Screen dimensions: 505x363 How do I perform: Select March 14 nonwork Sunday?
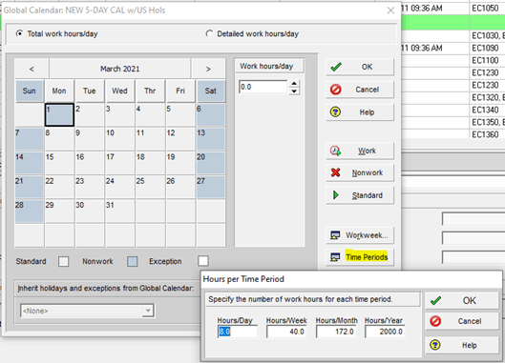(x=29, y=163)
